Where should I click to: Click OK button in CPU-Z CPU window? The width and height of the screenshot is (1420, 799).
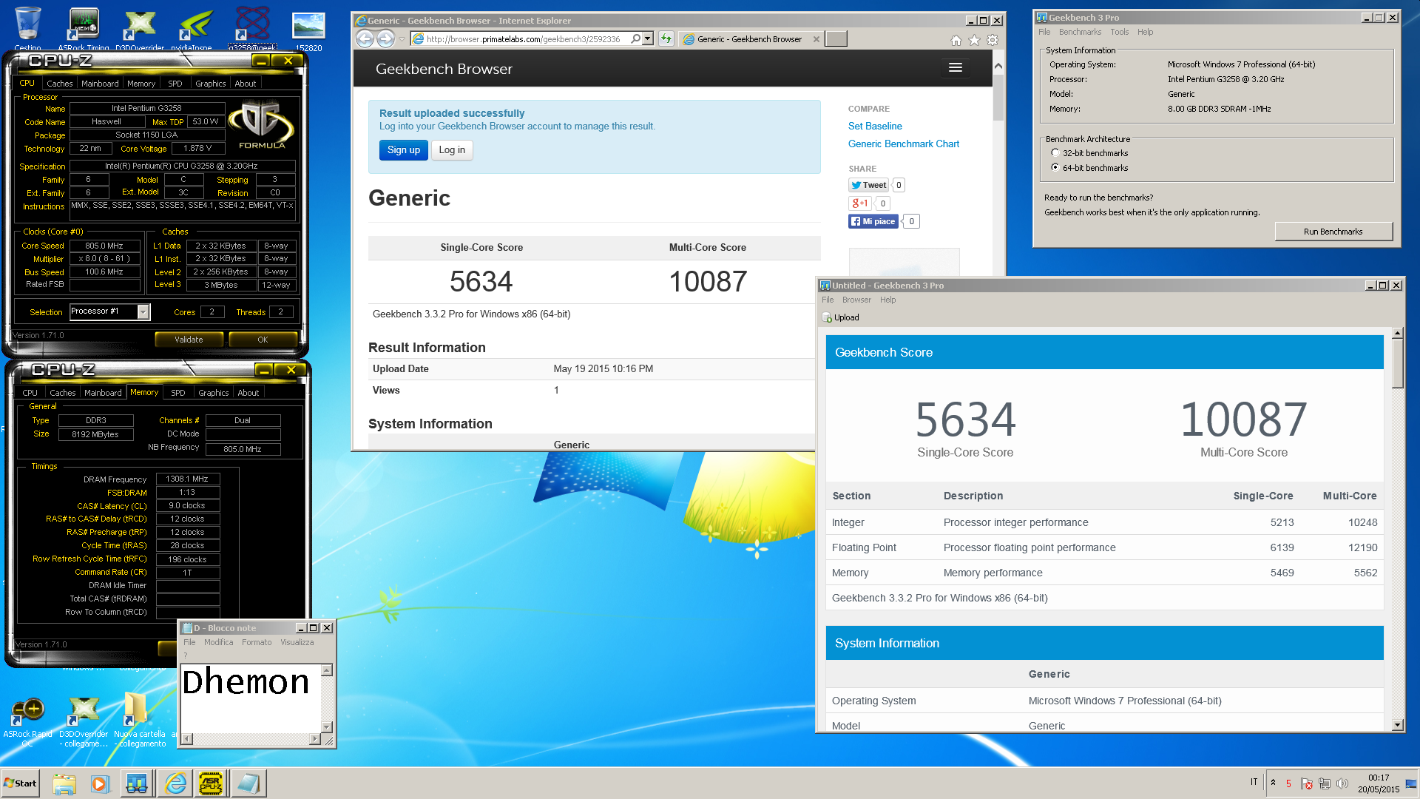coord(263,340)
